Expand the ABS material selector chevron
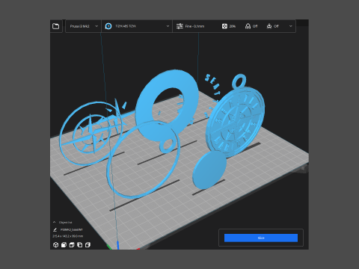Screen dimensions: 359x269 168,26
